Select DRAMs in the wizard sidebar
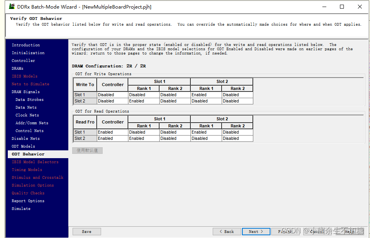This screenshot has width=370, height=238. pos(18,68)
